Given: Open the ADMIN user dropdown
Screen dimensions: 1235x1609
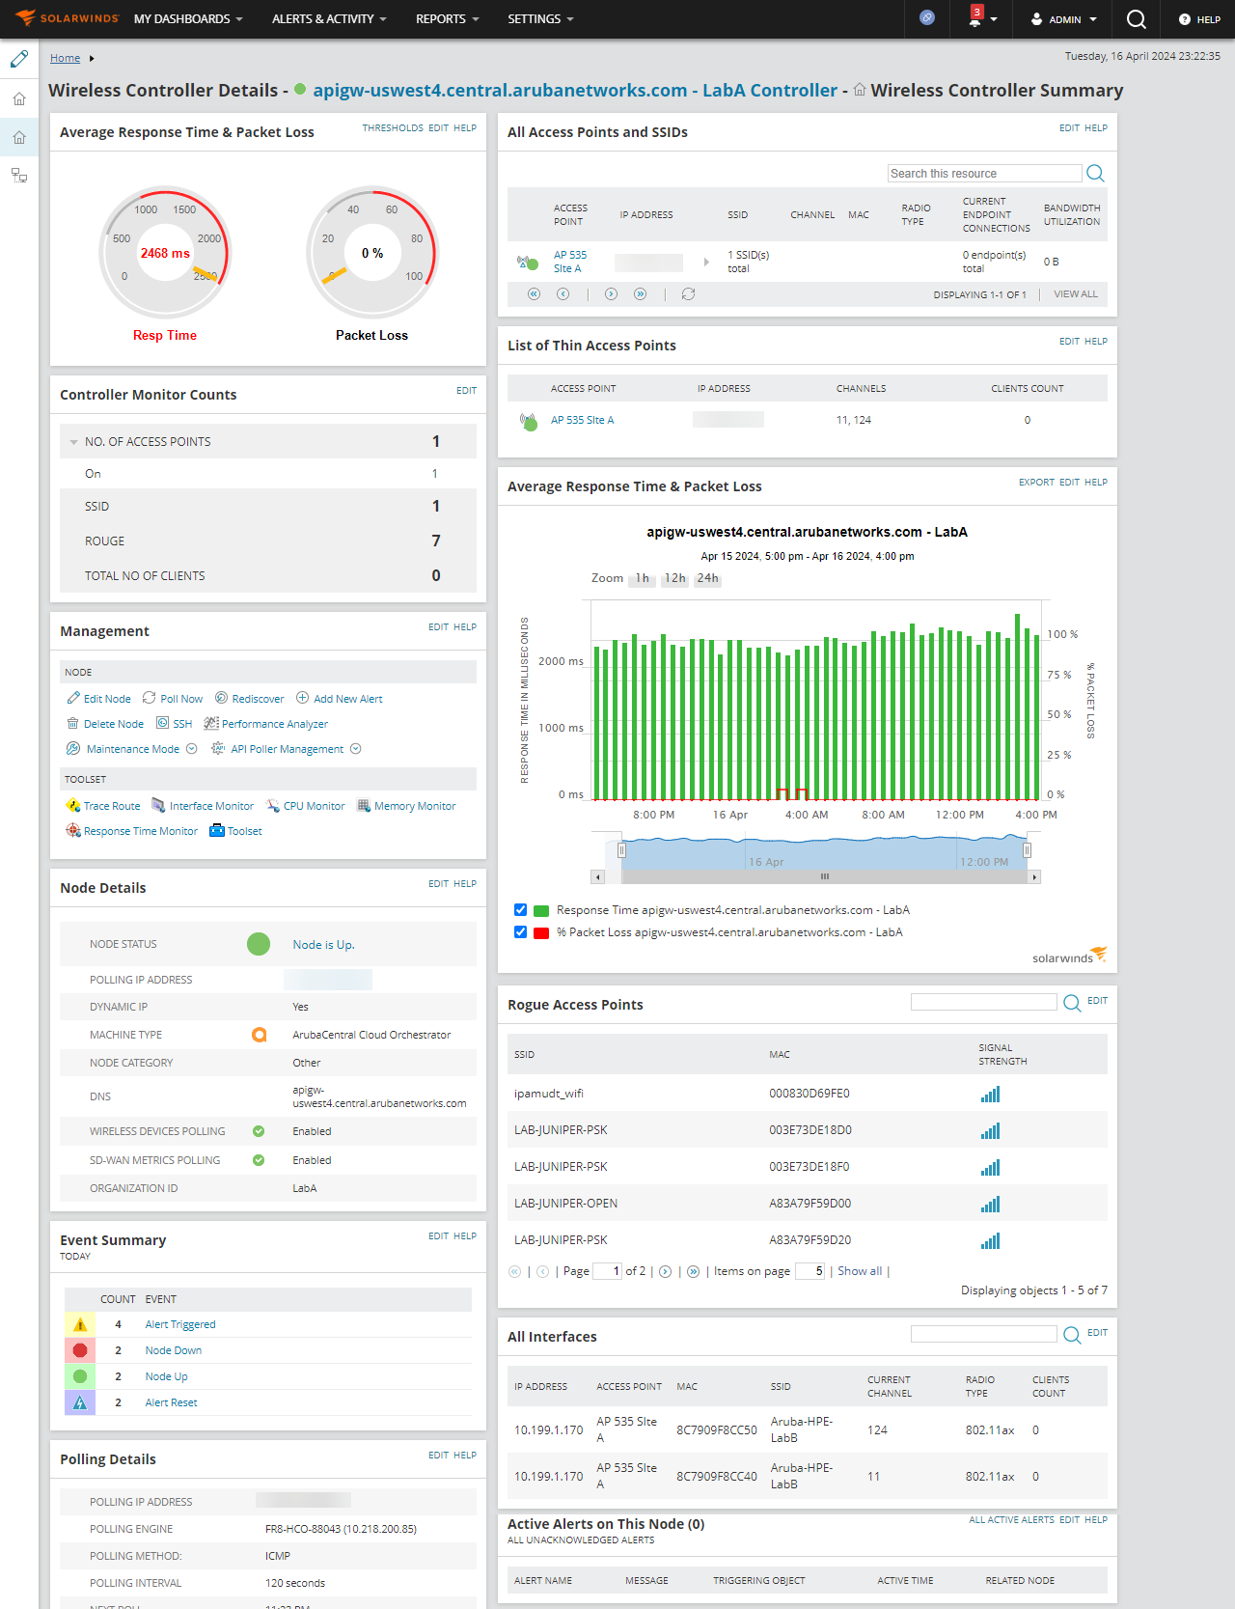Looking at the screenshot, I should 1064,19.
